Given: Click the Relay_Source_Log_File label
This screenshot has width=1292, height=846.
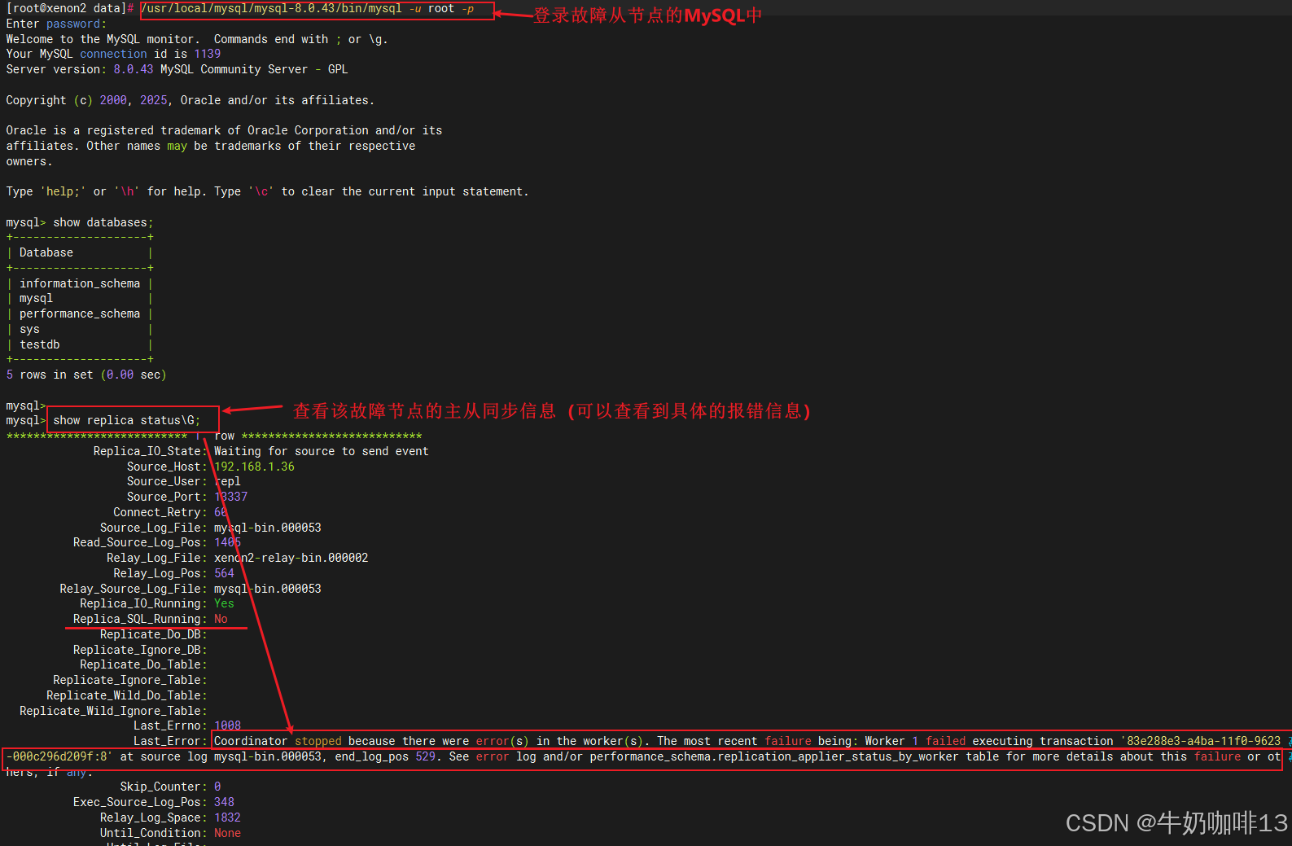Looking at the screenshot, I should pyautogui.click(x=134, y=589).
